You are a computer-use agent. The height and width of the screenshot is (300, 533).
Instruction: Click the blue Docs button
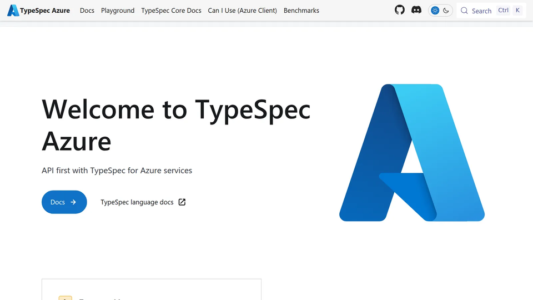[64, 202]
